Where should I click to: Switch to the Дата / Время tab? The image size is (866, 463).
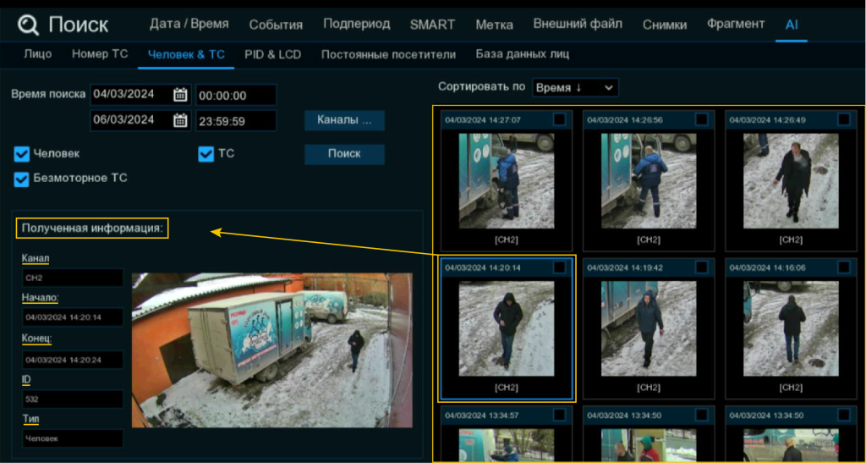(189, 25)
